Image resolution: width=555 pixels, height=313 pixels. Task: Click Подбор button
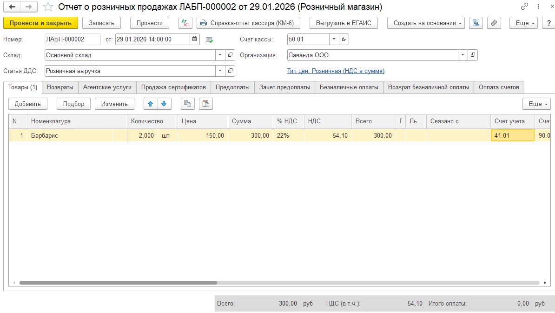73,104
